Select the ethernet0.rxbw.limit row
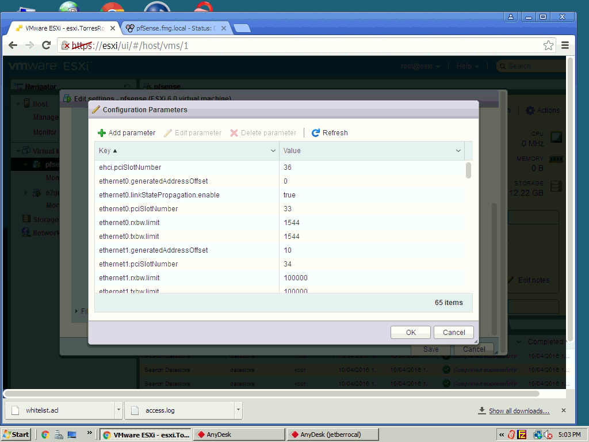 280,223
